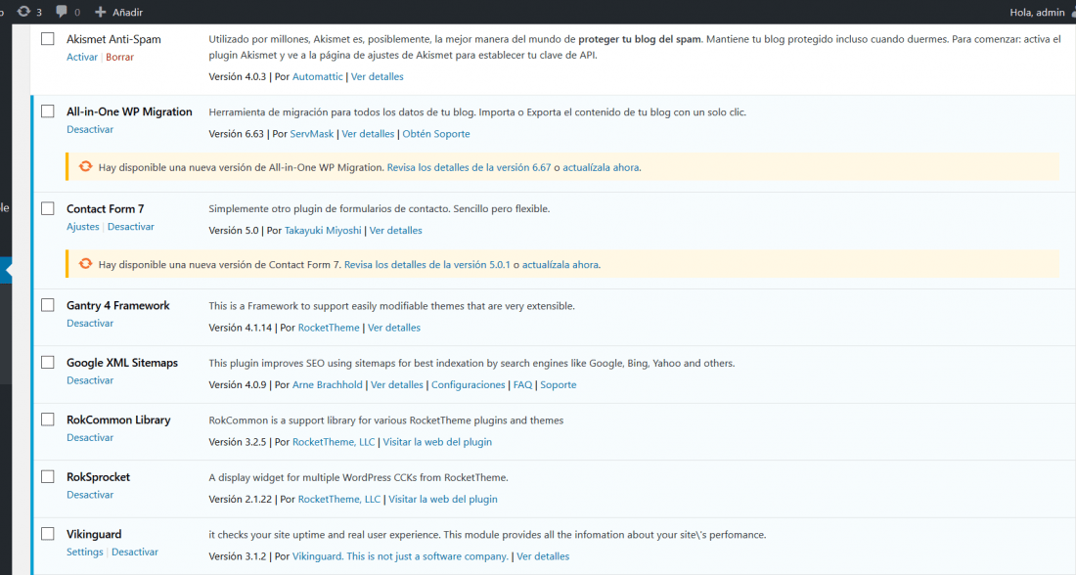Viewport: 1076px width, 575px height.
Task: View details for Akismet Anti-Spam
Action: 377,77
